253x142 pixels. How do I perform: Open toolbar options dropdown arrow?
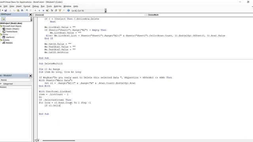[x=106, y=11]
